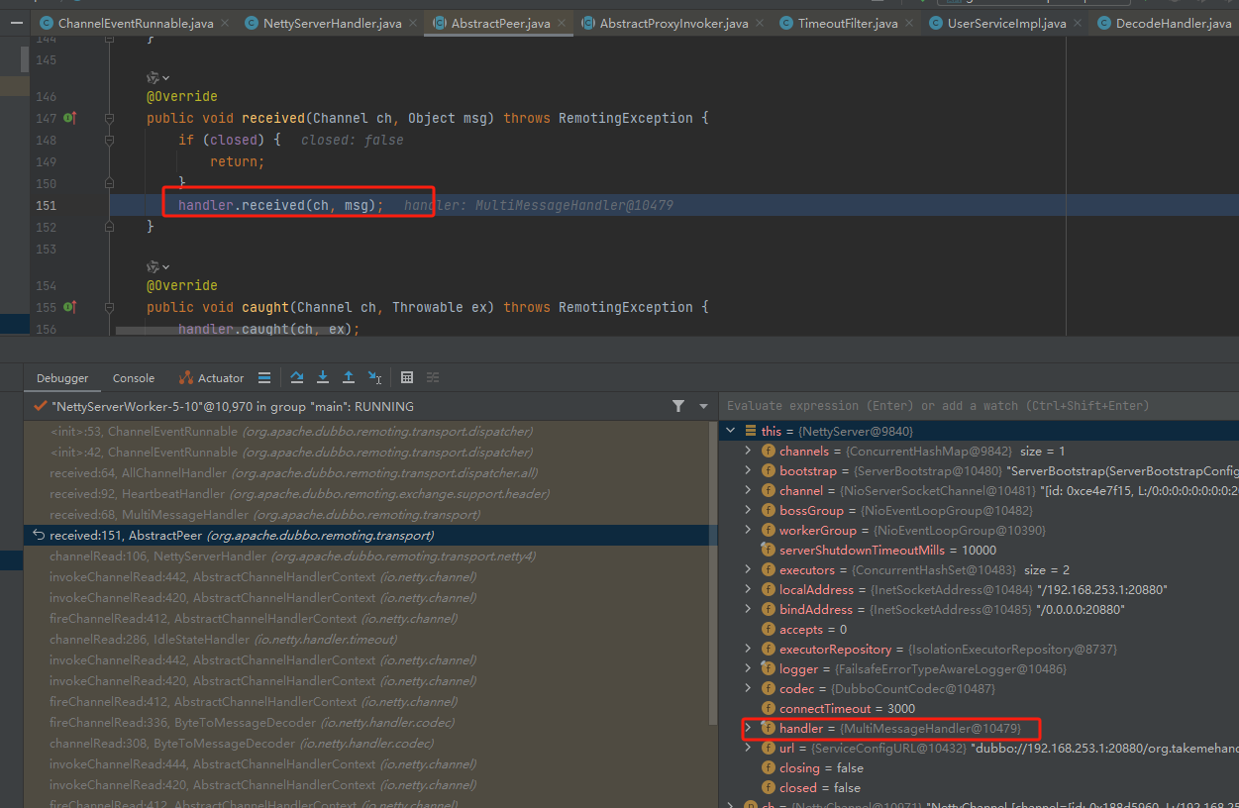Screen dimensions: 1239x808
Task: Click the Run to Cursor icon
Action: point(375,377)
